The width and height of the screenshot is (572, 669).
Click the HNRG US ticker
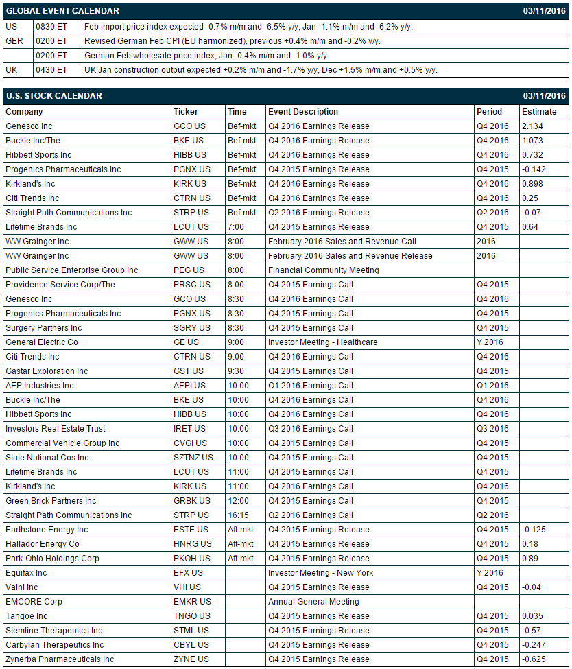pos(193,544)
